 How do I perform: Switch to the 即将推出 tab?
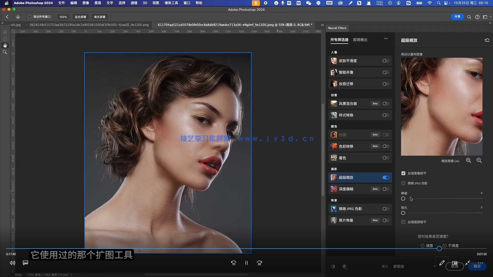pos(360,40)
